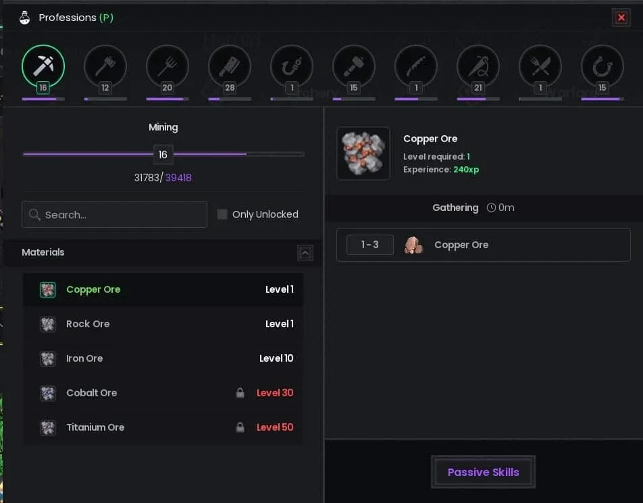This screenshot has height=503, width=643.
Task: Select the fork and knife cooking icon
Action: pyautogui.click(x=540, y=66)
